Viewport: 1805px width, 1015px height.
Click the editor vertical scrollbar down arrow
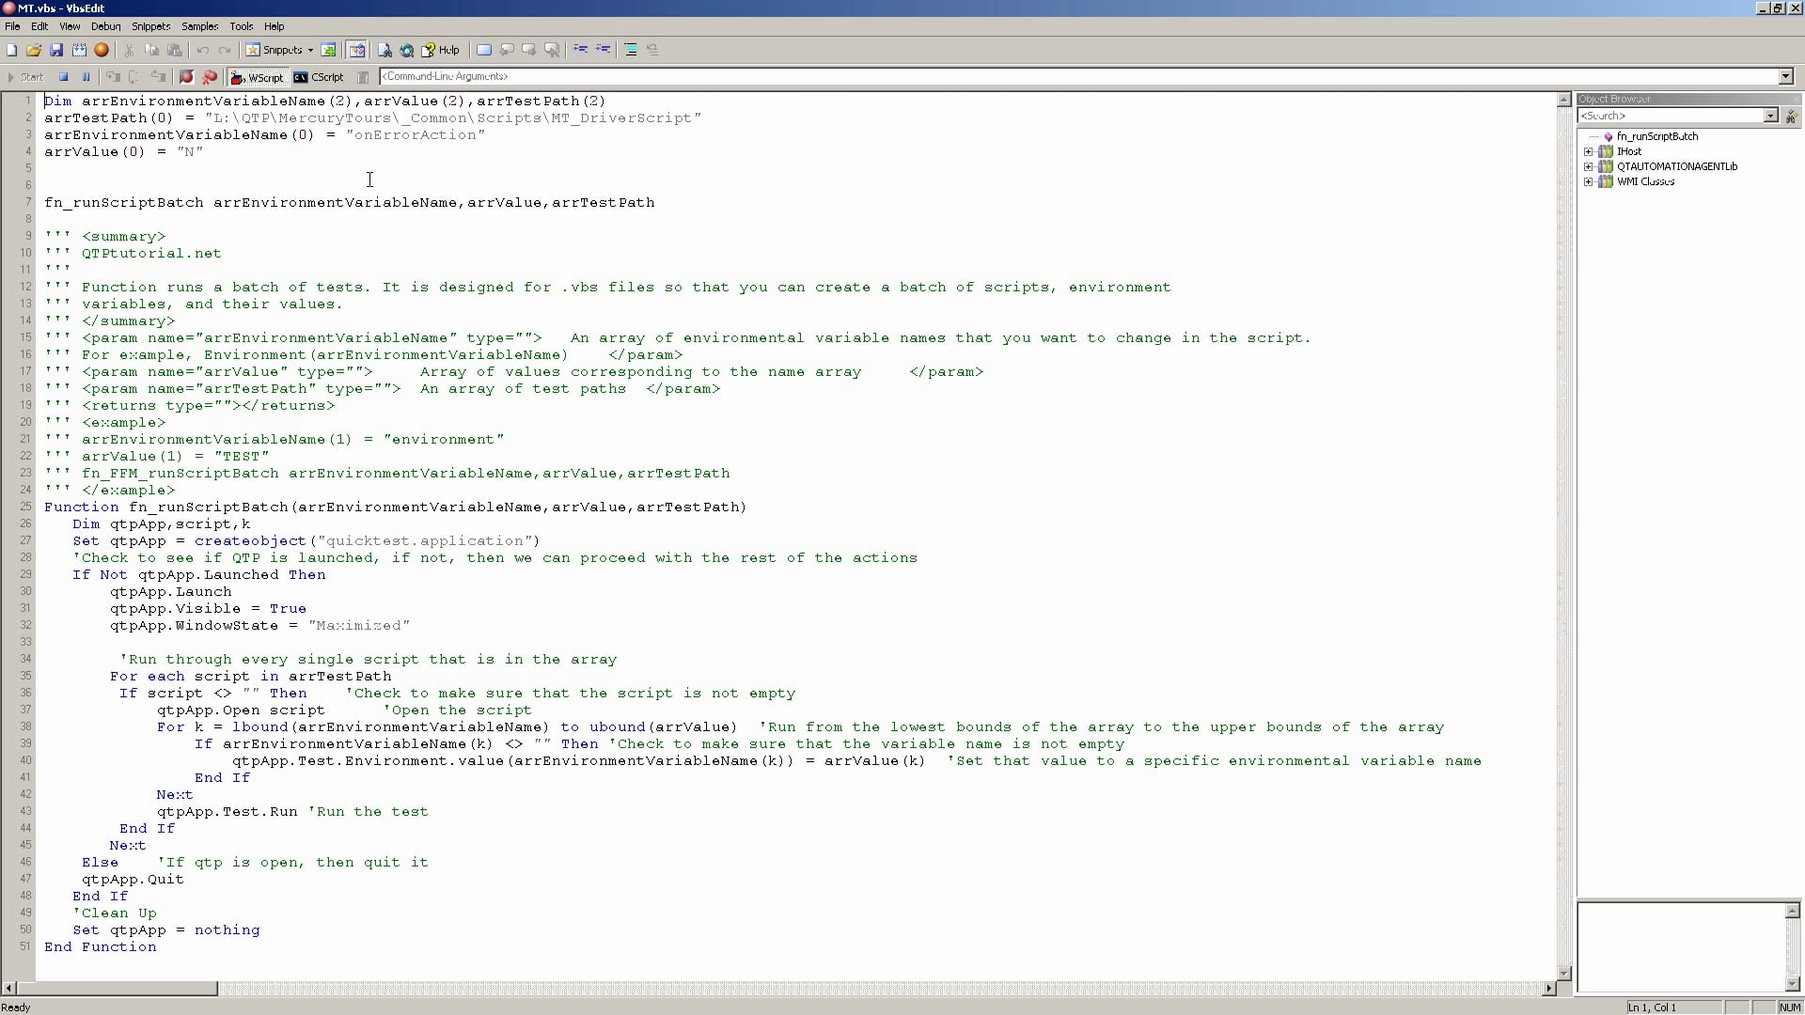[1564, 973]
